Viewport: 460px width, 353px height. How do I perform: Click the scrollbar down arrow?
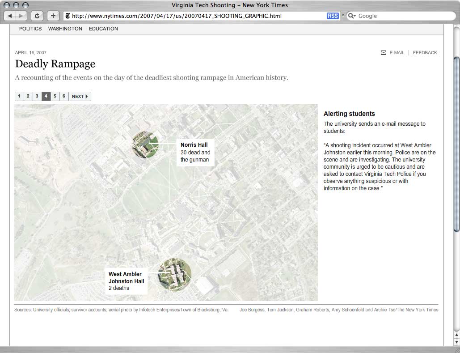click(x=456, y=342)
